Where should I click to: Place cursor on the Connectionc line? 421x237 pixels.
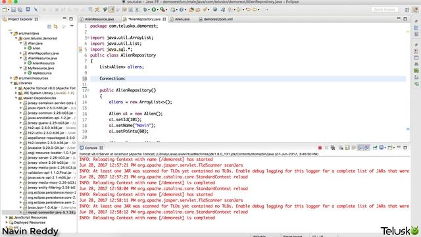click(248, 79)
